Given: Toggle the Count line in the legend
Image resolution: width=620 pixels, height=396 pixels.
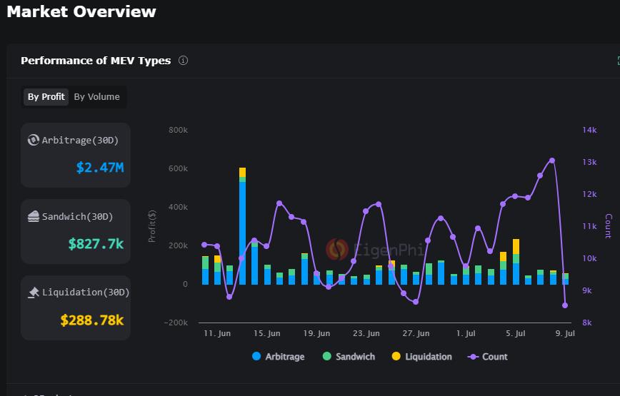Looking at the screenshot, I should click(x=487, y=357).
